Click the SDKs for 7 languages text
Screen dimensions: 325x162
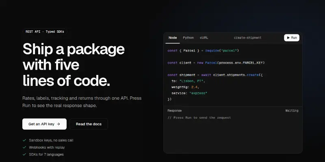click(x=46, y=154)
